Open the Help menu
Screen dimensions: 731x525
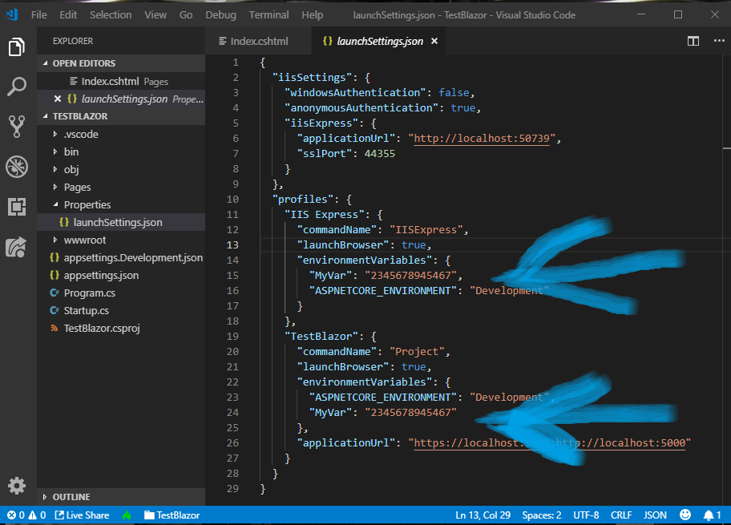312,15
